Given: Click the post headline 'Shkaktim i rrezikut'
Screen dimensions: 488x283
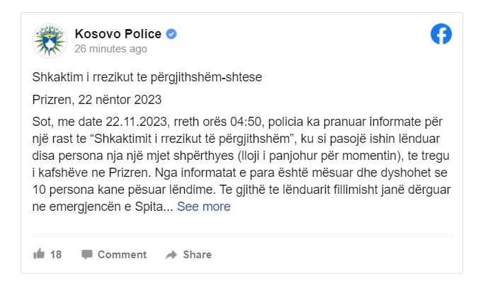Looking at the screenshot, I should click(x=147, y=77).
